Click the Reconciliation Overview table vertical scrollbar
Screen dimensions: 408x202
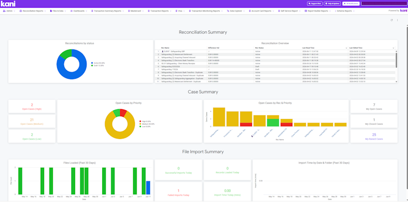(x=396, y=60)
